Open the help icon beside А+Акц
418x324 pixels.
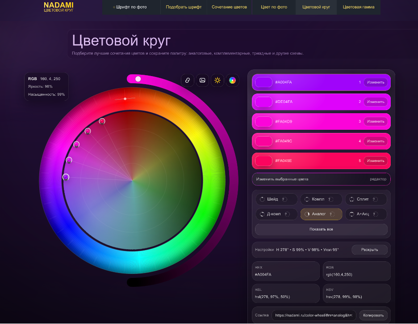click(375, 214)
